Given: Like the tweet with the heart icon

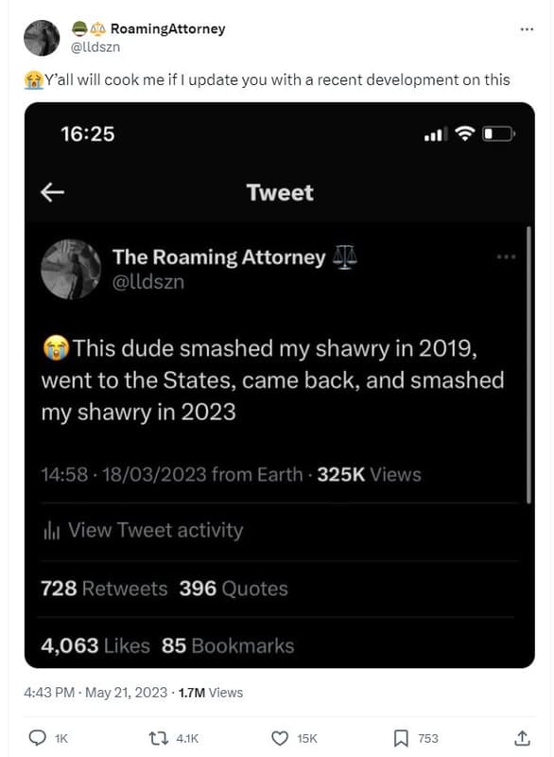Looking at the screenshot, I should click(x=280, y=737).
